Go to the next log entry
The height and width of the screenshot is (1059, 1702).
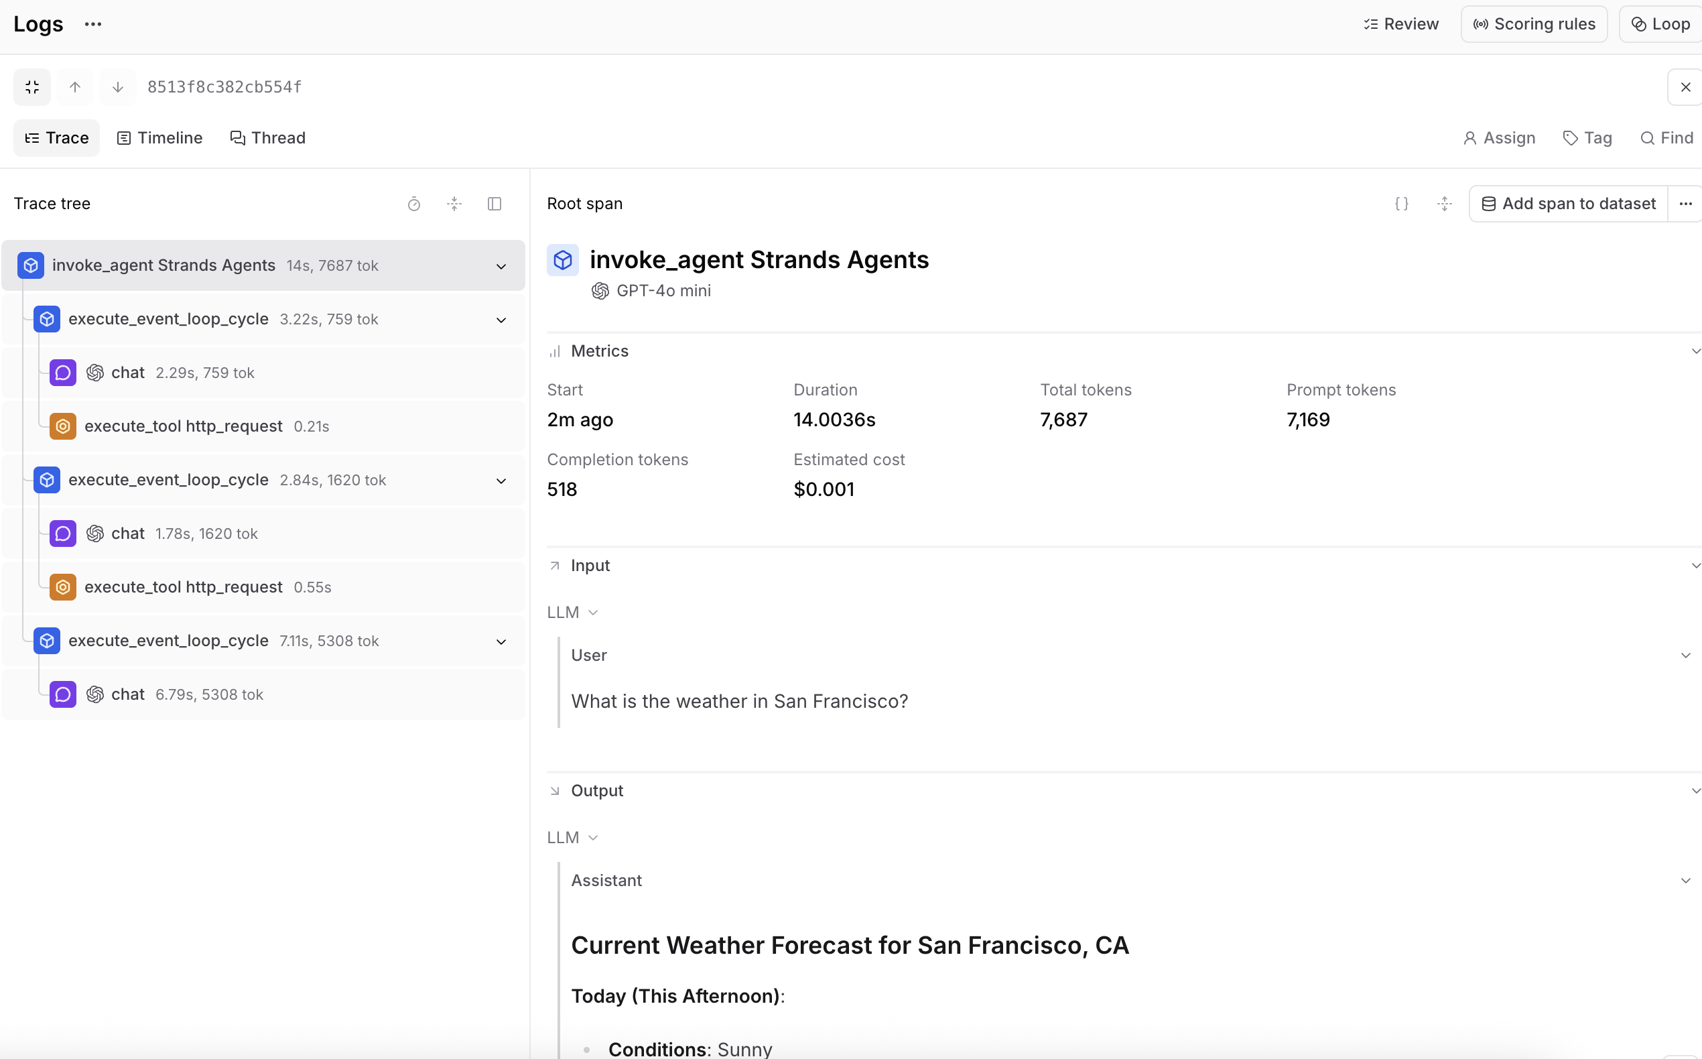118,87
